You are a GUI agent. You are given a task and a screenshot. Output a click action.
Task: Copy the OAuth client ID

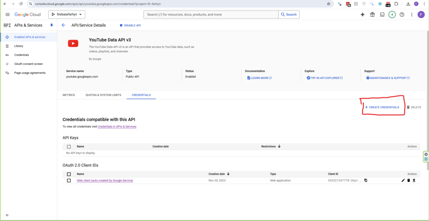pyautogui.click(x=366, y=180)
